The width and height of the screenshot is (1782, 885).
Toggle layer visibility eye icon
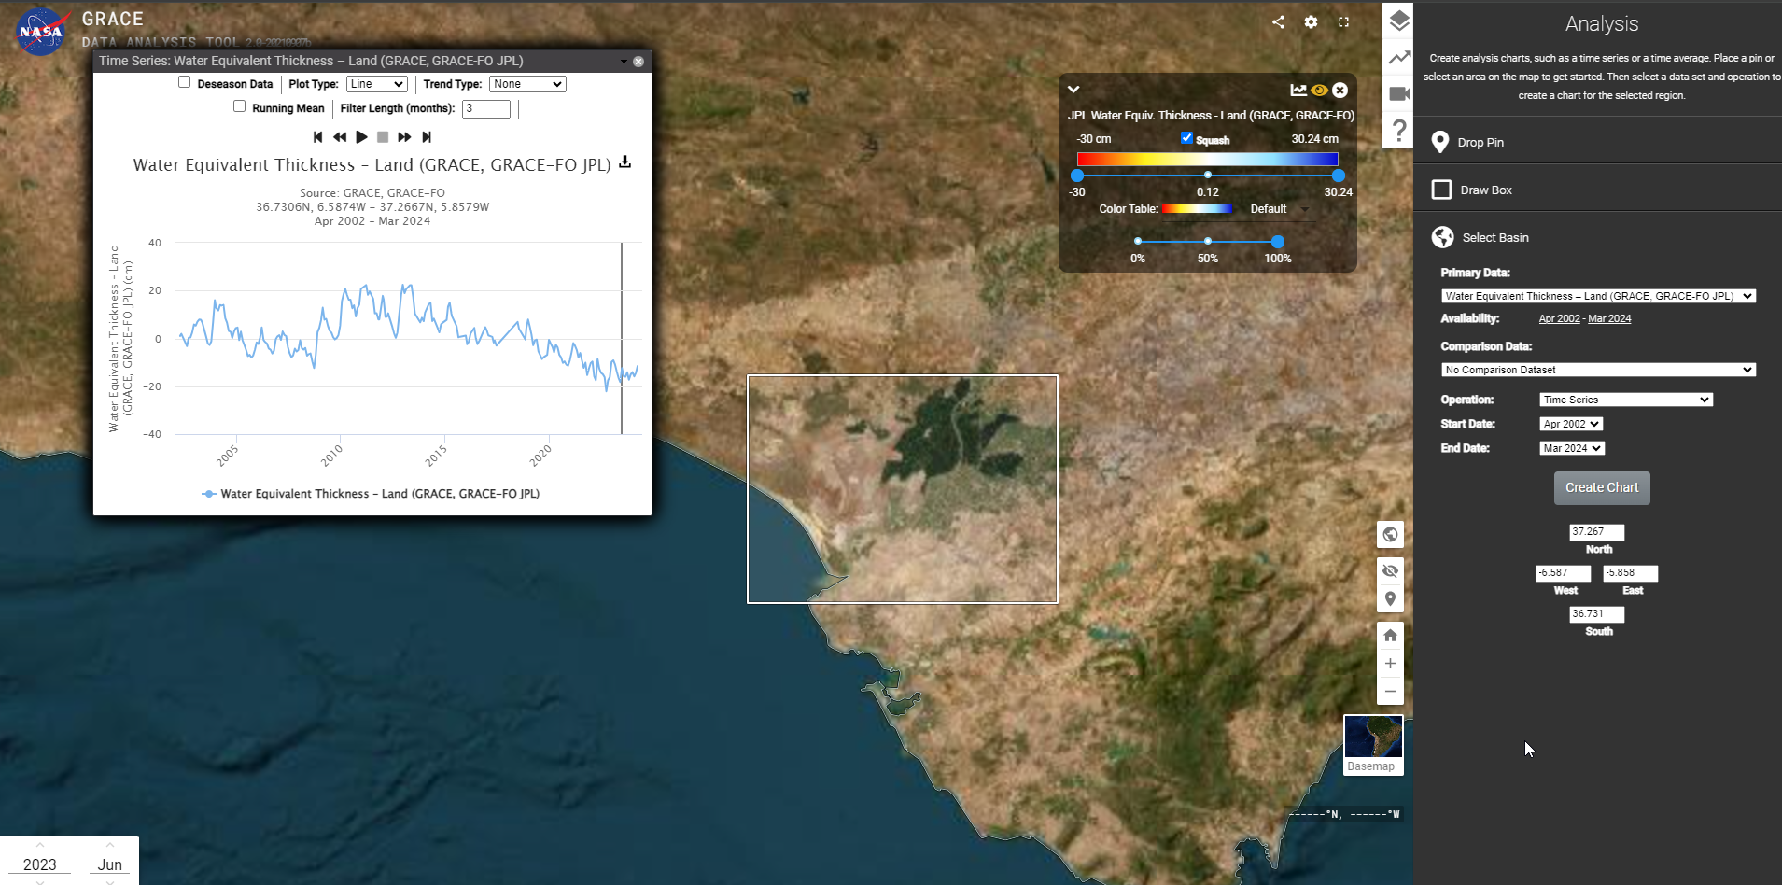tap(1319, 91)
